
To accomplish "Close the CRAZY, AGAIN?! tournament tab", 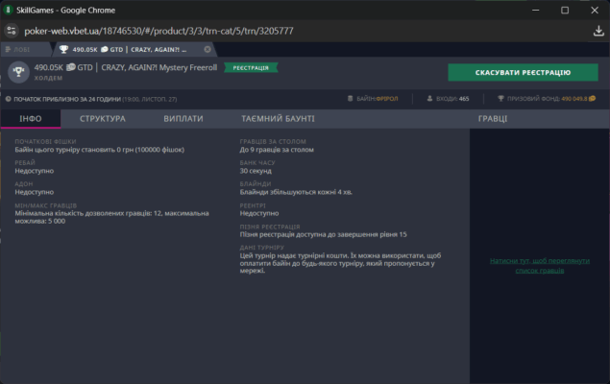I will [x=207, y=49].
